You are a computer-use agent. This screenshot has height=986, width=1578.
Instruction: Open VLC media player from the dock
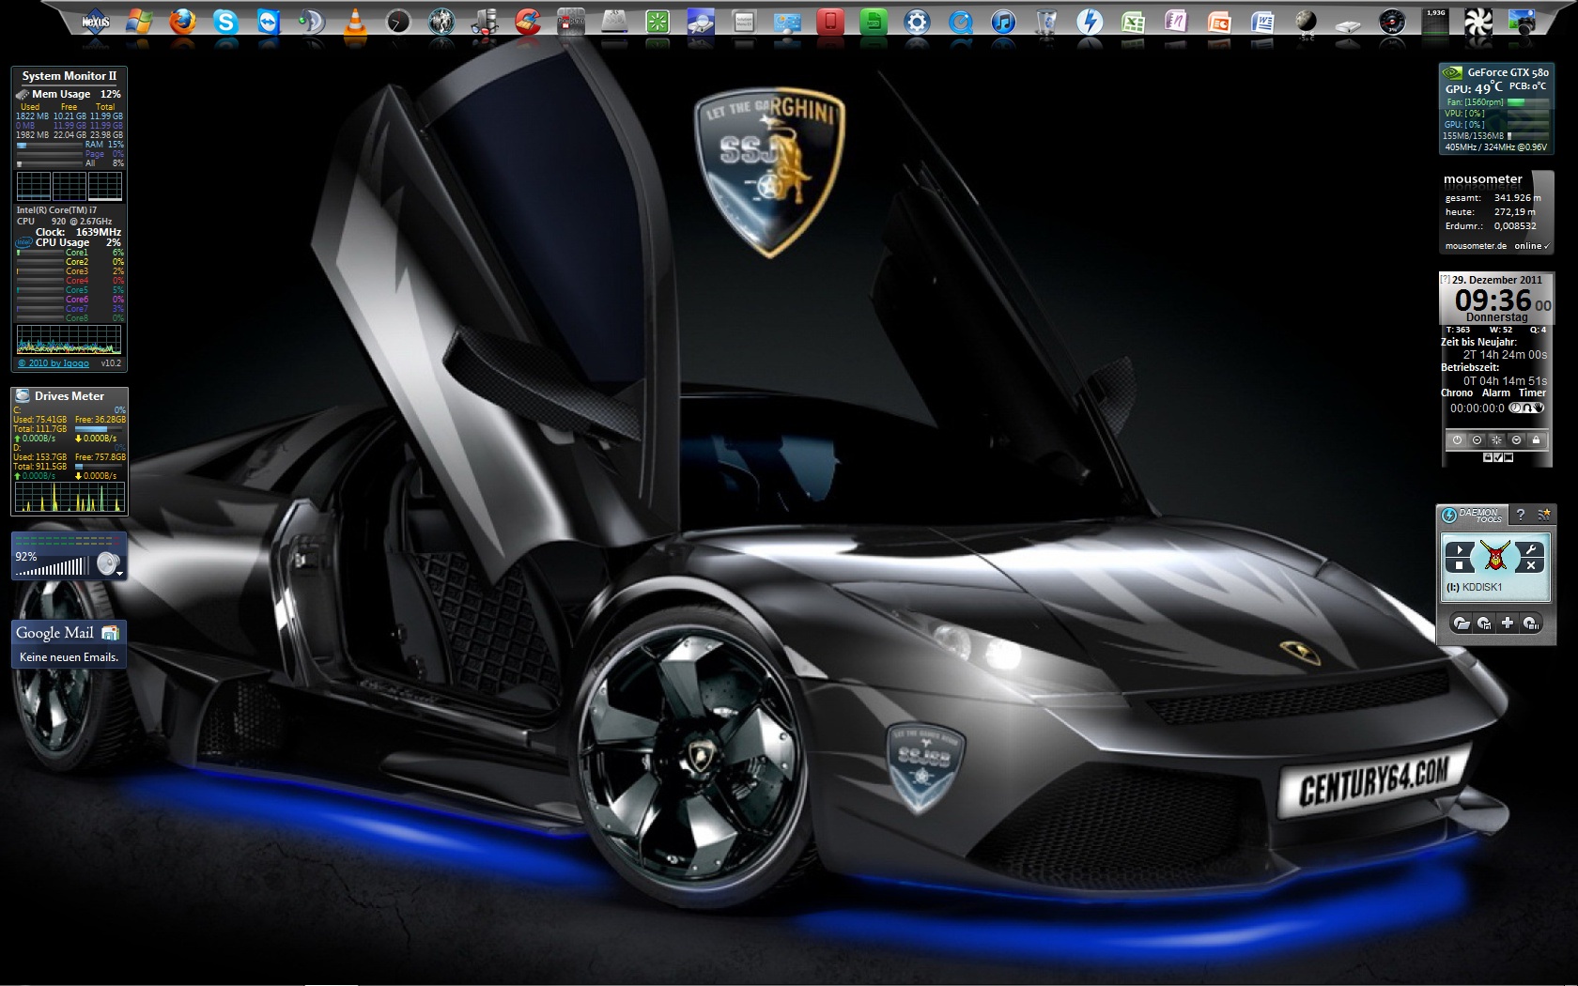(355, 22)
